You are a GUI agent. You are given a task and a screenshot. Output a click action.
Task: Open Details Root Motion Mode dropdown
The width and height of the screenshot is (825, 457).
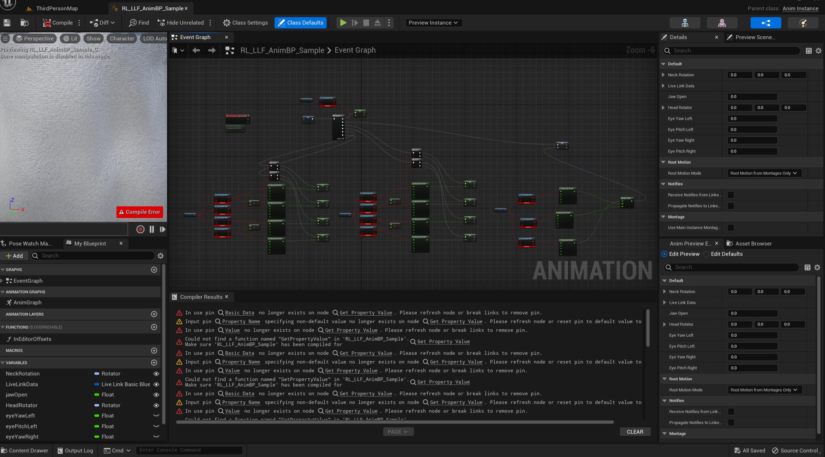(x=764, y=173)
